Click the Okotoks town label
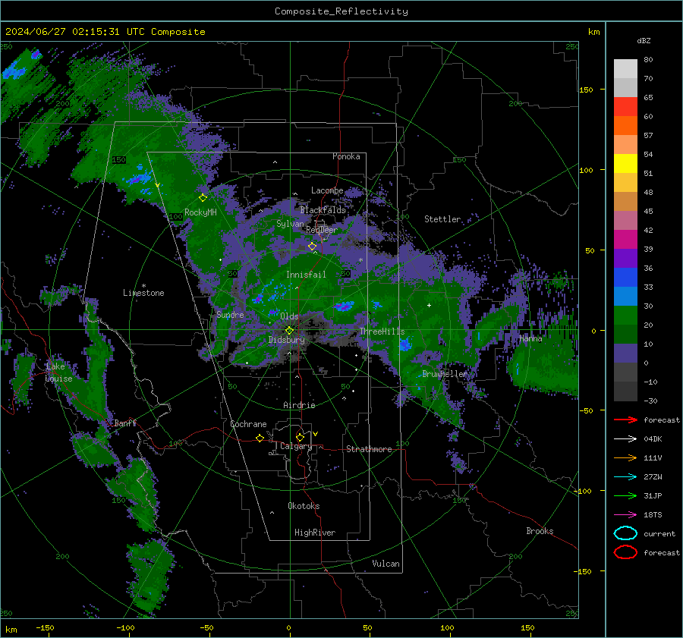683x638 pixels. [x=304, y=506]
